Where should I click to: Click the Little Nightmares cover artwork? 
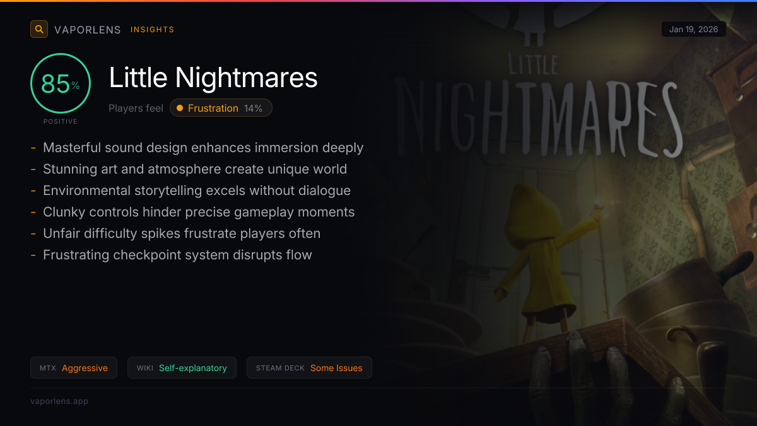[x=568, y=215]
